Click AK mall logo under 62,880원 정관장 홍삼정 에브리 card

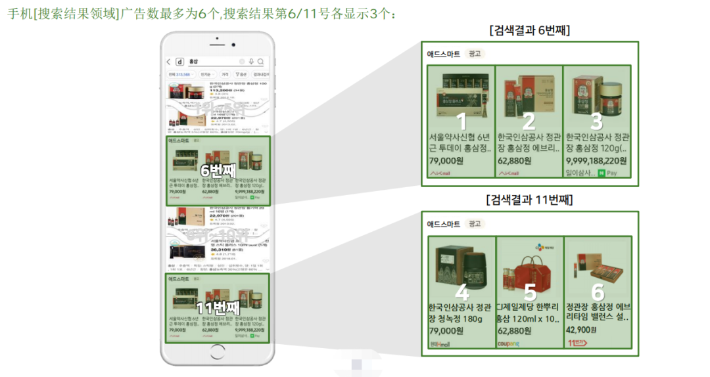point(508,173)
